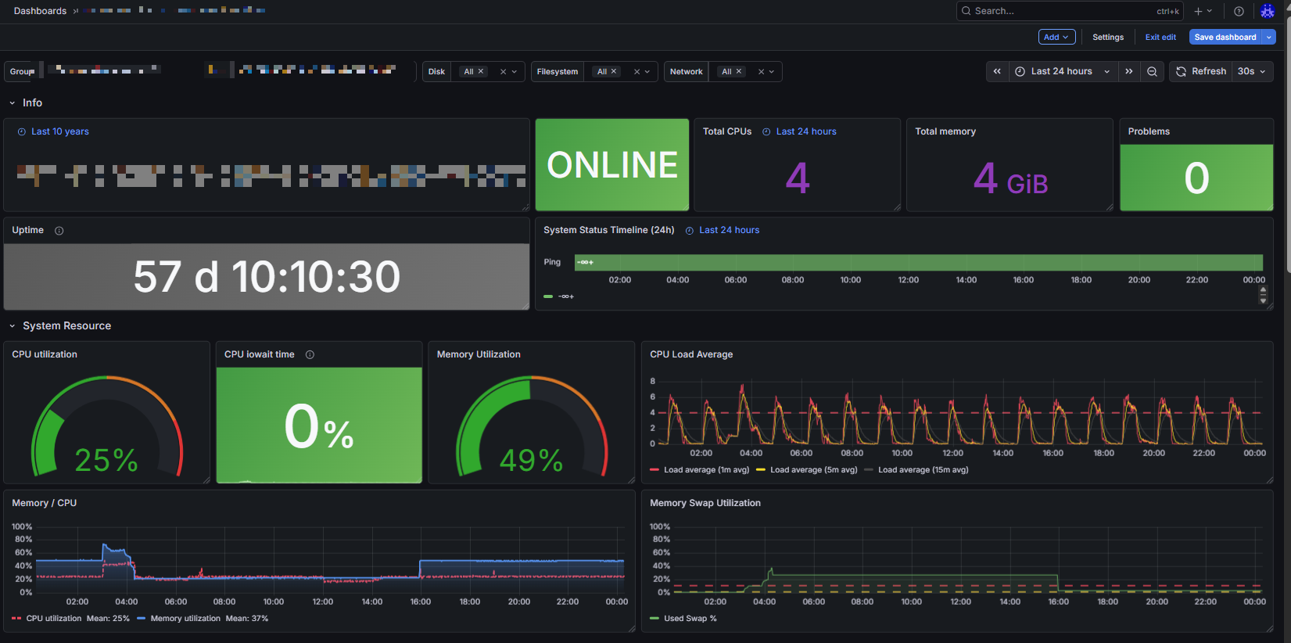The image size is (1291, 643).
Task: Clear all values in the Filesystem filter
Action: coord(637,72)
